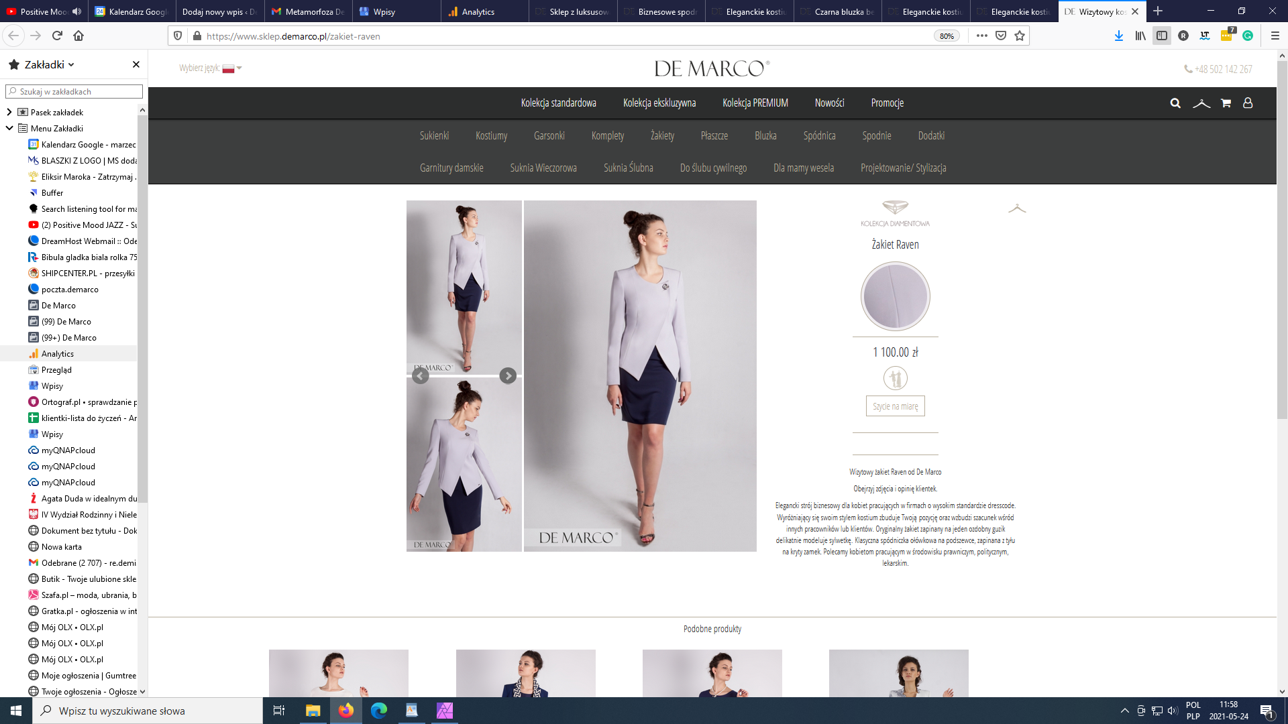Switch to the Analytics browser tab
Screen dimensions: 1288x724
click(x=484, y=11)
